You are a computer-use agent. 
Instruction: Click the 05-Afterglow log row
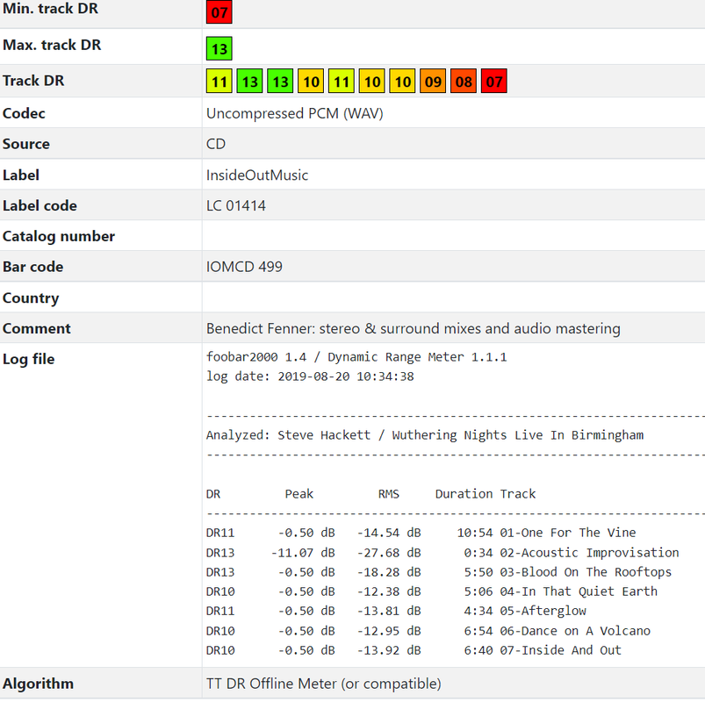396,612
